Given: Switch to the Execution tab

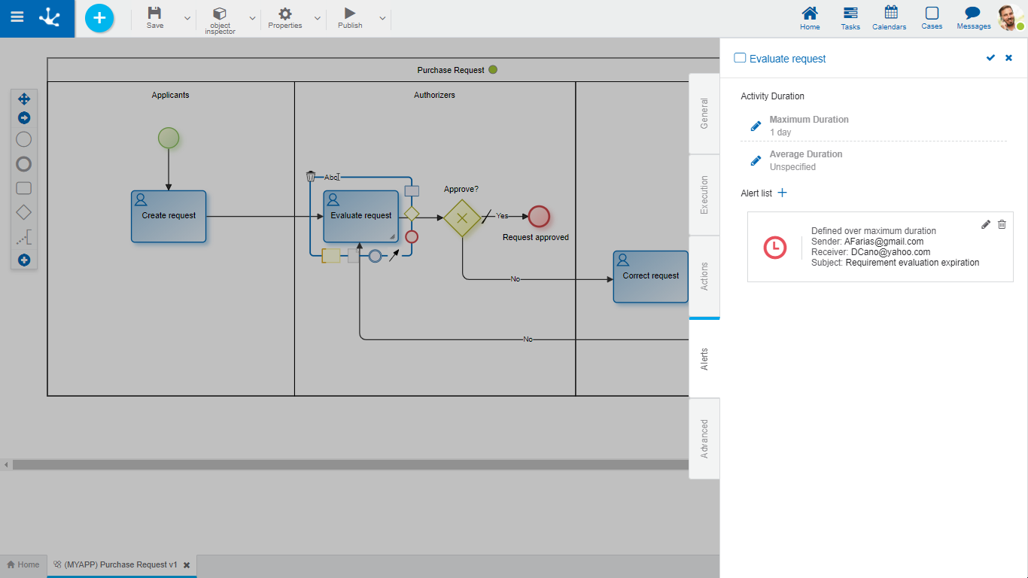Looking at the screenshot, I should [704, 195].
